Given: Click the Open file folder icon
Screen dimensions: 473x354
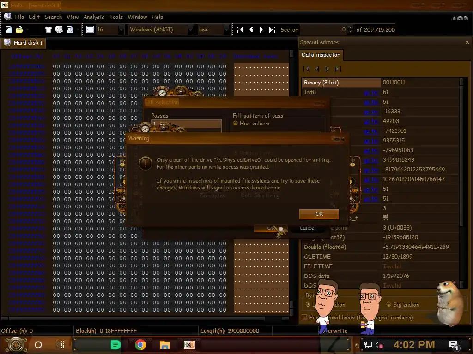Looking at the screenshot, I should point(19,29).
